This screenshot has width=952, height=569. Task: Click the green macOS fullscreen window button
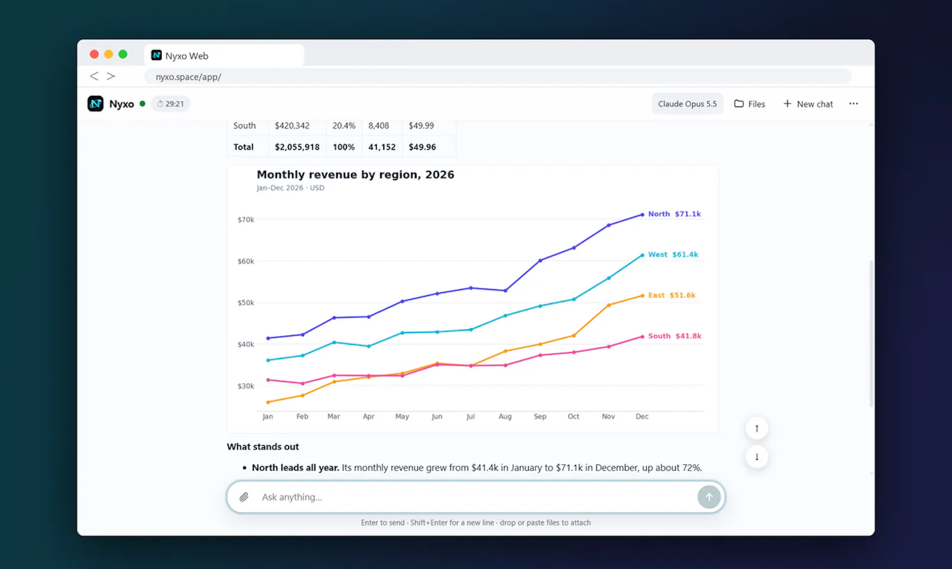tap(123, 54)
